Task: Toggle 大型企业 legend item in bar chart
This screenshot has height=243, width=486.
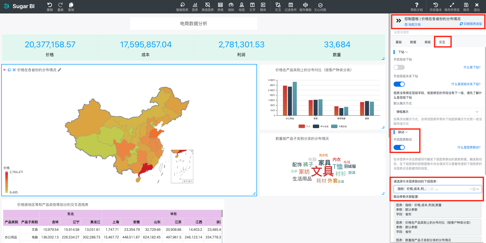Action: click(x=339, y=126)
